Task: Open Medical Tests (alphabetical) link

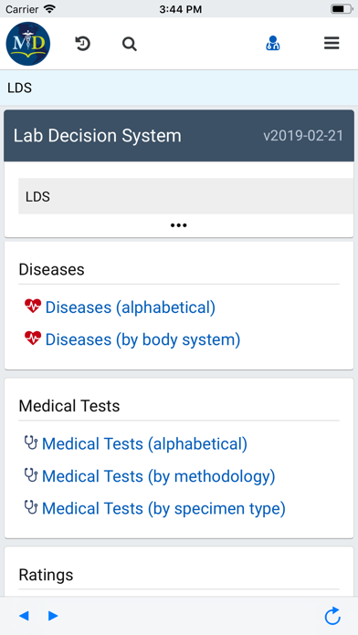Action: [x=144, y=443]
